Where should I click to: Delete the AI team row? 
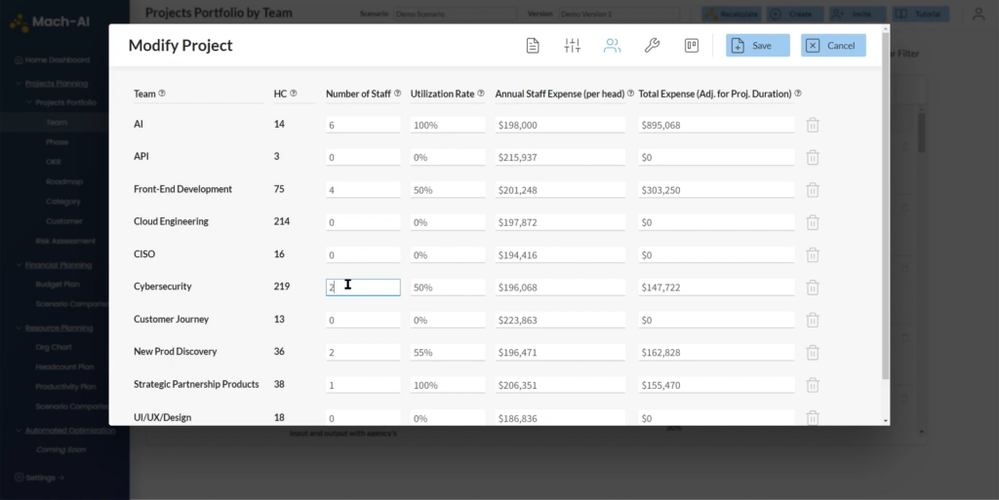[813, 125]
